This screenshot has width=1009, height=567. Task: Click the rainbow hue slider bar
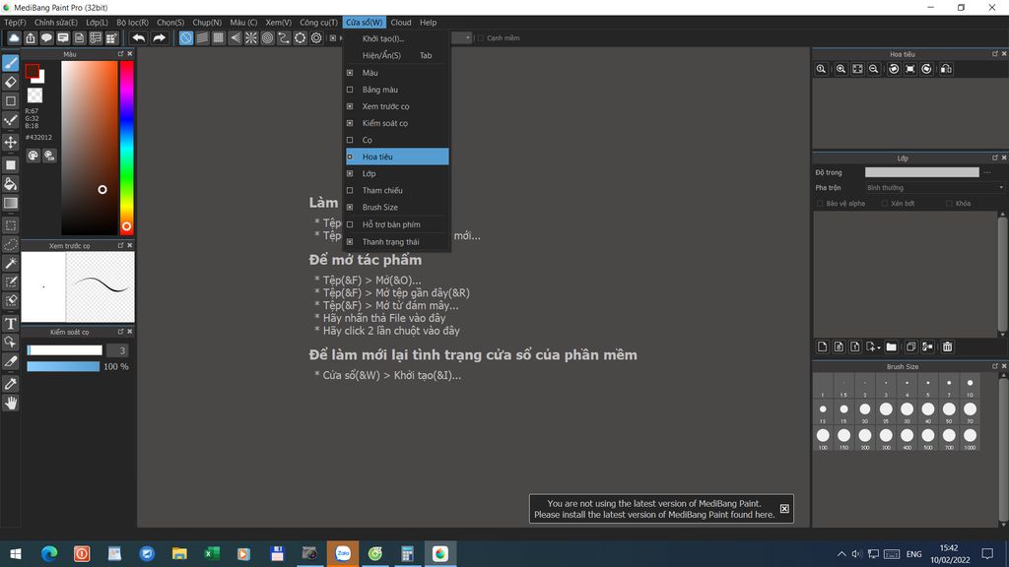tap(127, 148)
